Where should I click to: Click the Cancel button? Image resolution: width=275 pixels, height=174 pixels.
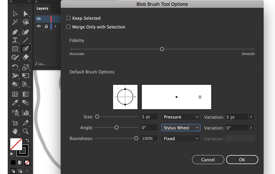point(208,160)
